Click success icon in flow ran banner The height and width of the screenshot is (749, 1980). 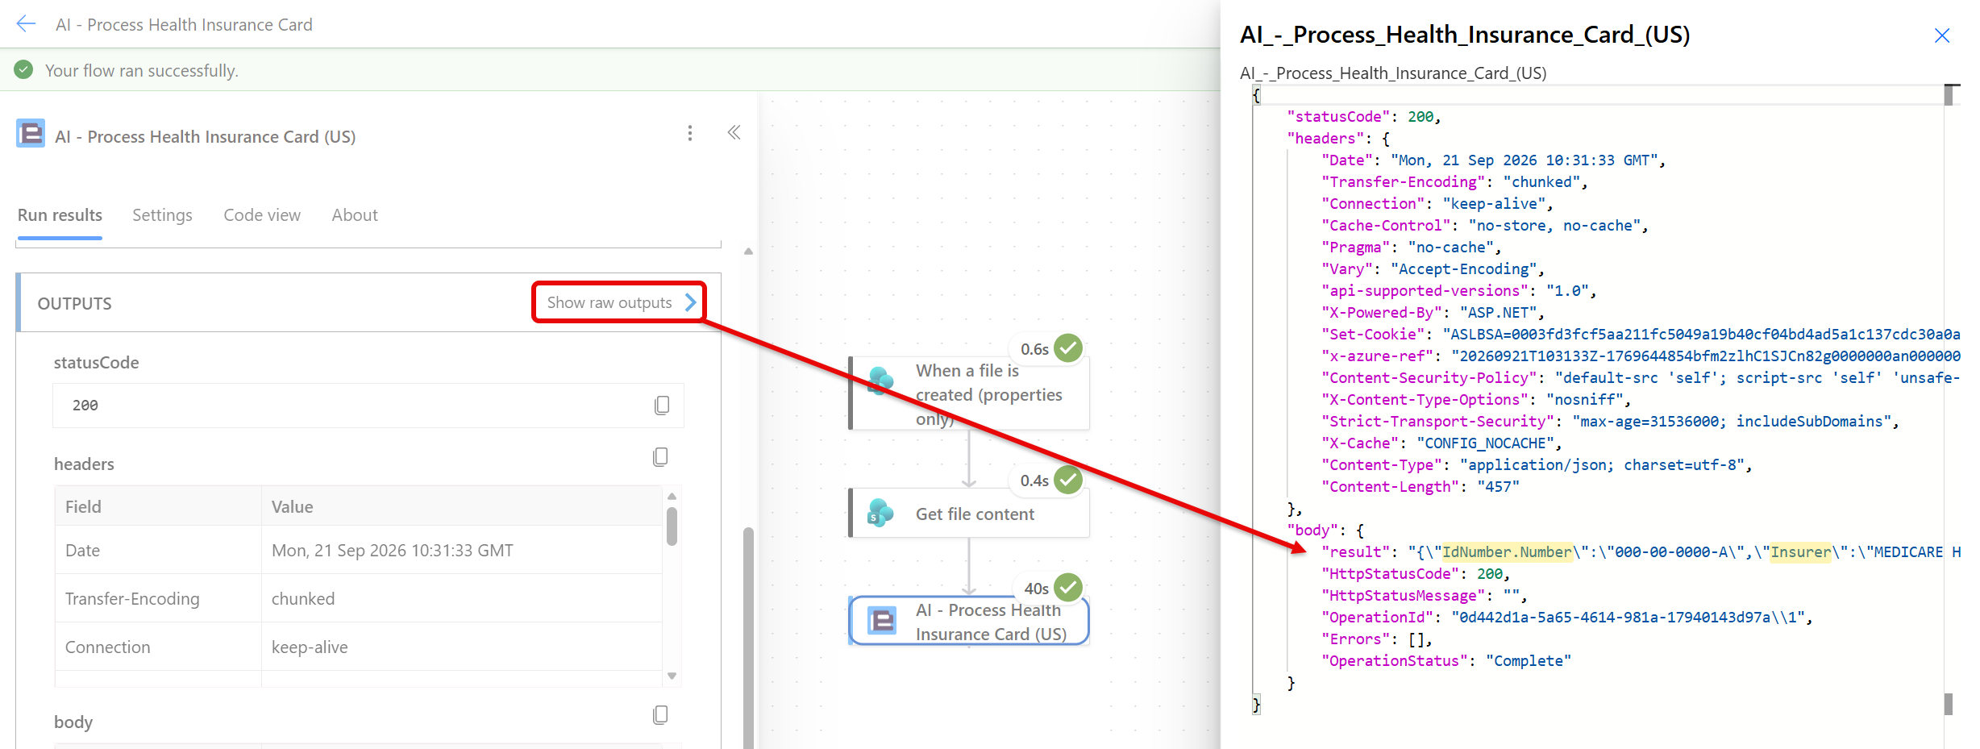(x=23, y=69)
